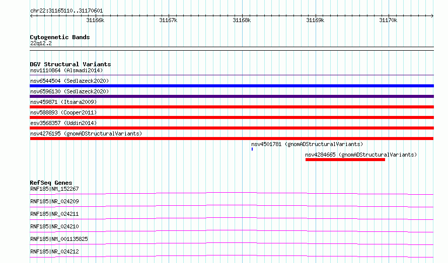Open transcript RNF185|NM_152267
Screen dimensions: 448x263
tap(54, 189)
